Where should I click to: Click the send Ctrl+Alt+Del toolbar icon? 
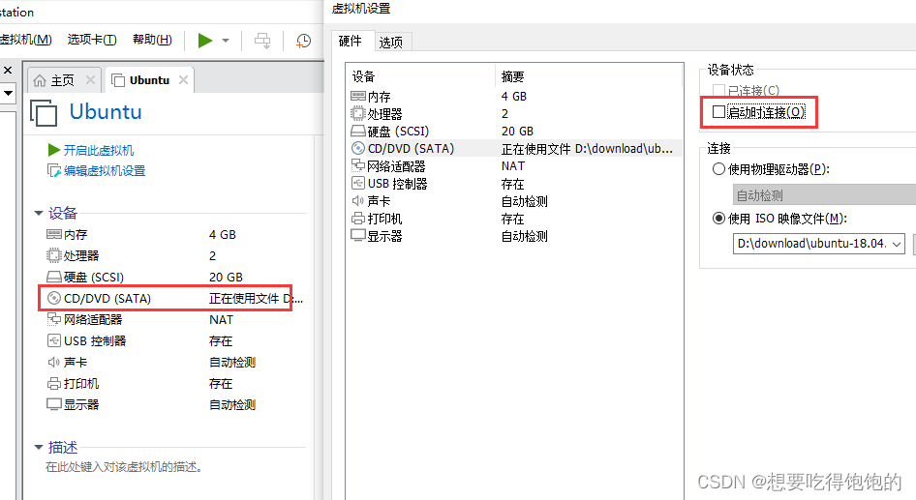262,41
